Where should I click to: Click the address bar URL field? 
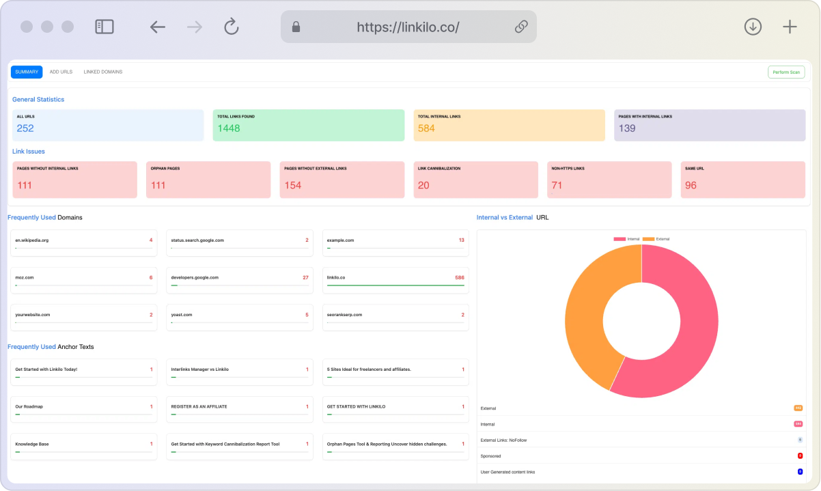point(408,27)
